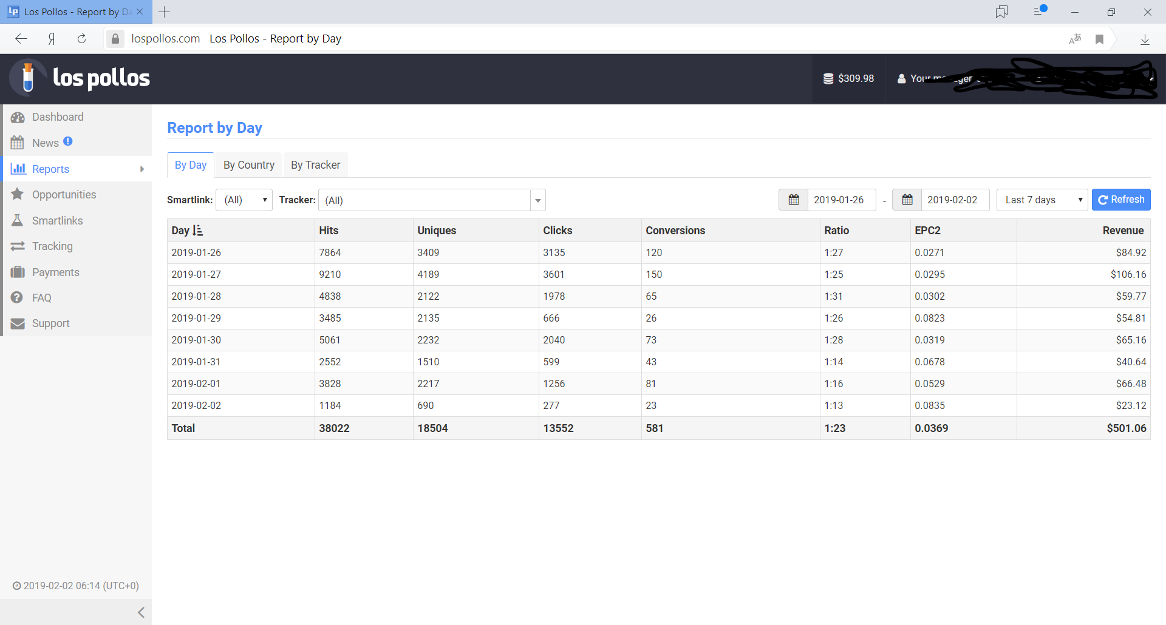Image resolution: width=1166 pixels, height=625 pixels.
Task: Click the FAQ question mark icon
Action: [18, 297]
